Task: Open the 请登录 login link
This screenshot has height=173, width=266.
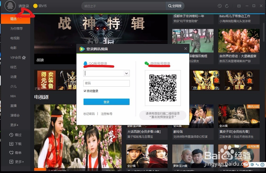Action: (x=24, y=6)
